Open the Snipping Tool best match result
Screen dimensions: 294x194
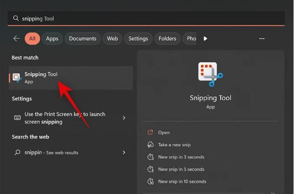pyautogui.click(x=71, y=78)
